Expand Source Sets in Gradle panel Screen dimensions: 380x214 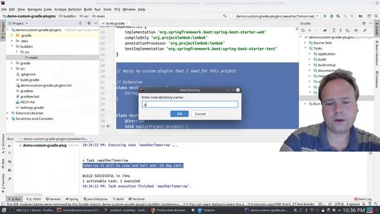coord(305,43)
